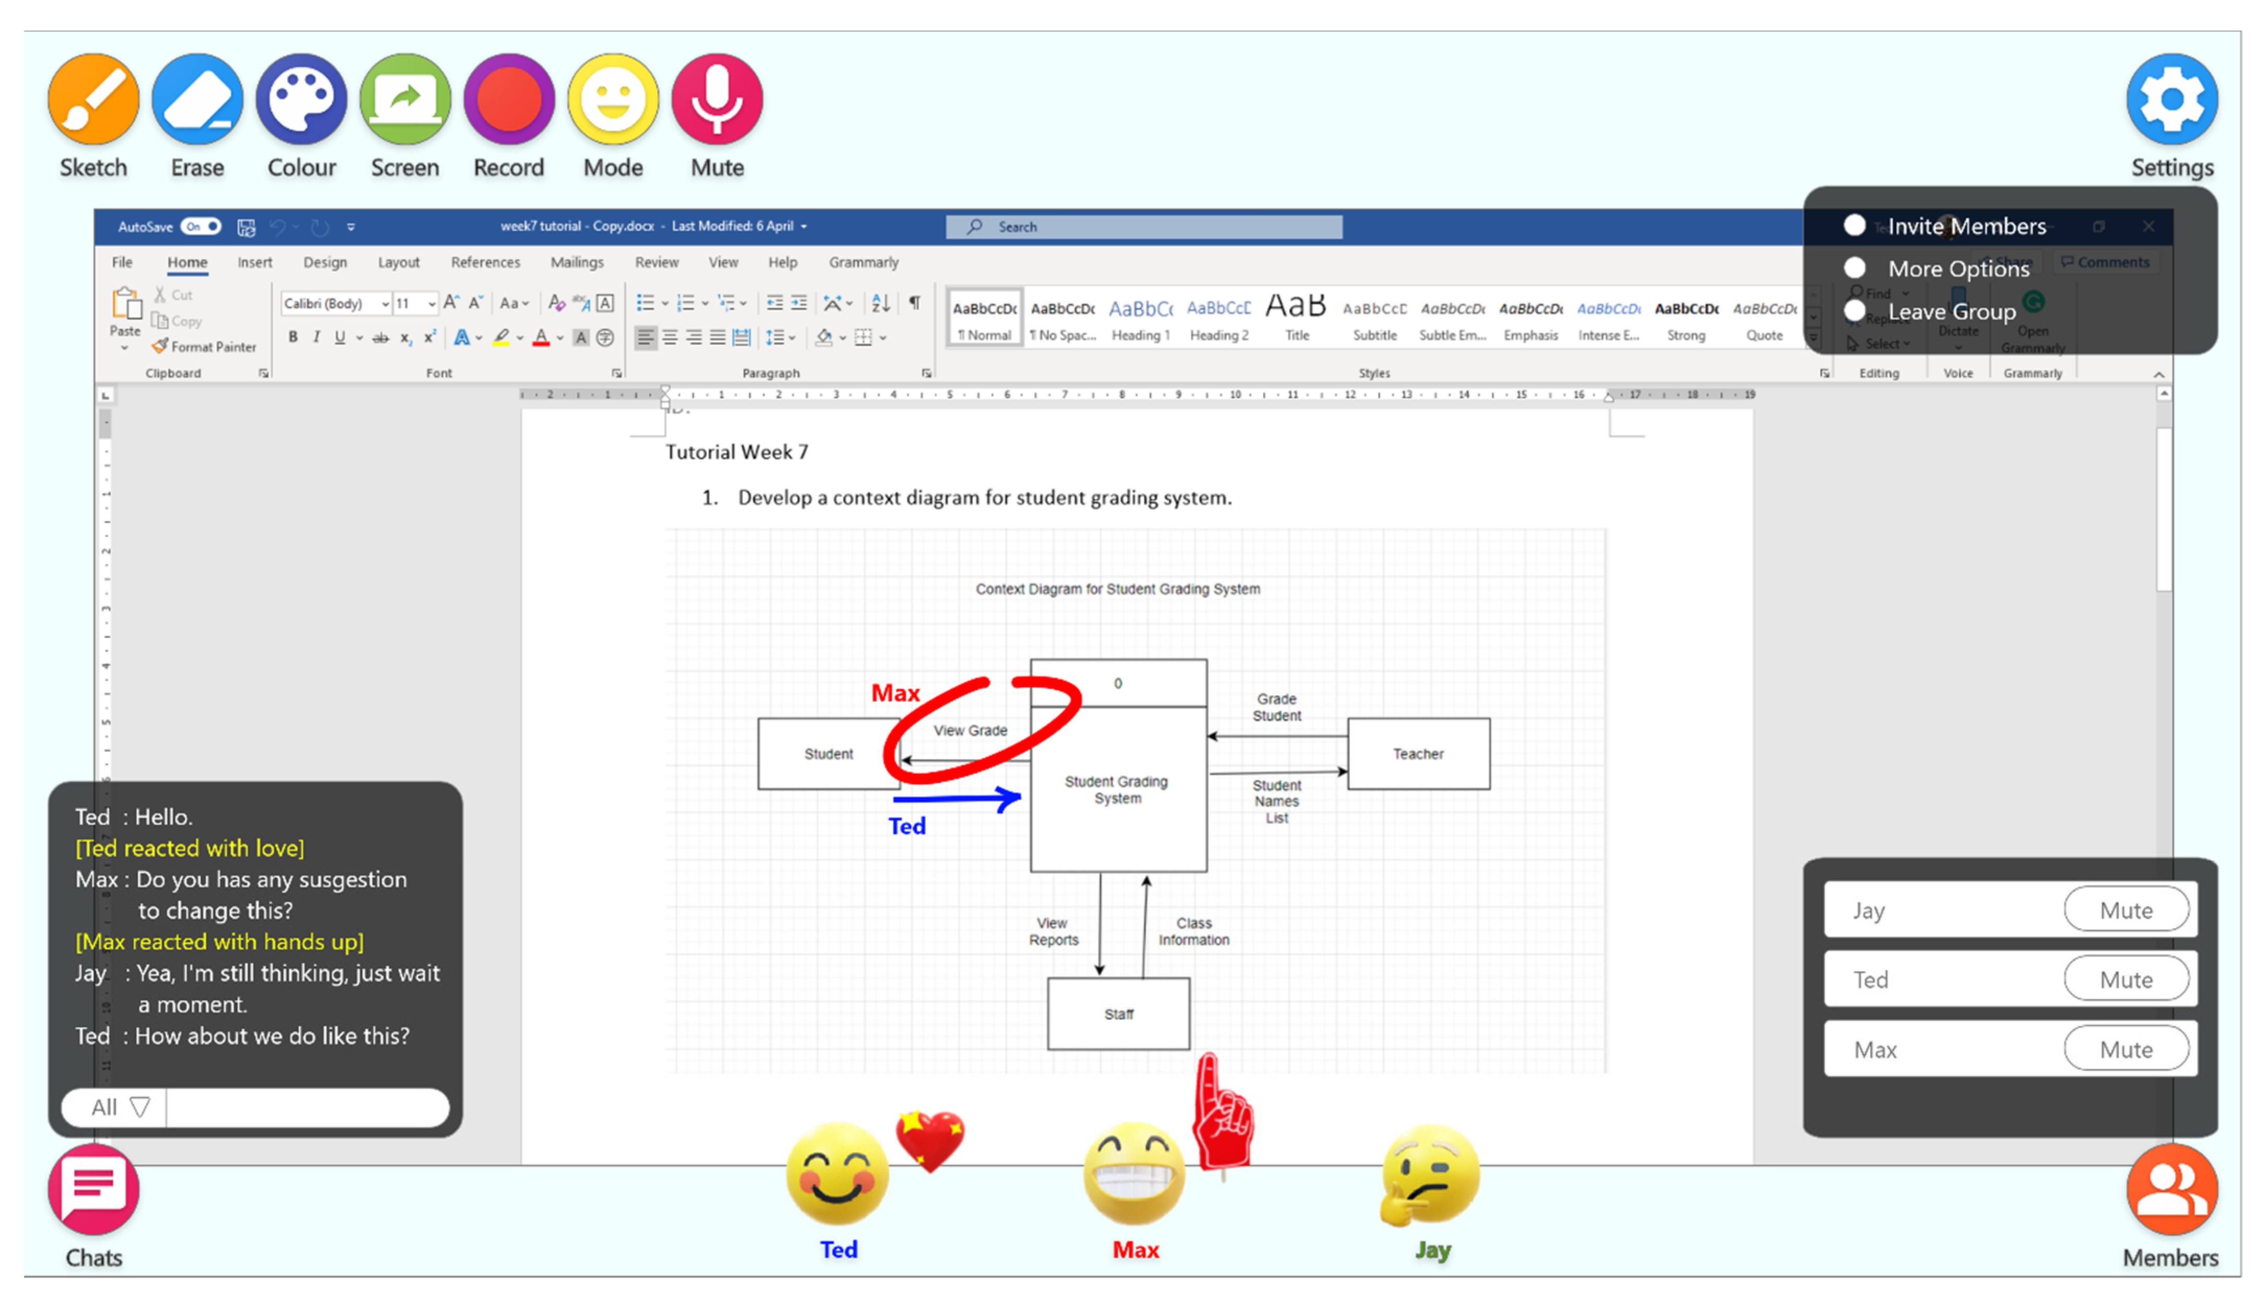Viewport: 2268px width, 1301px height.
Task: Select the Invite Members radio option
Action: click(x=1854, y=225)
